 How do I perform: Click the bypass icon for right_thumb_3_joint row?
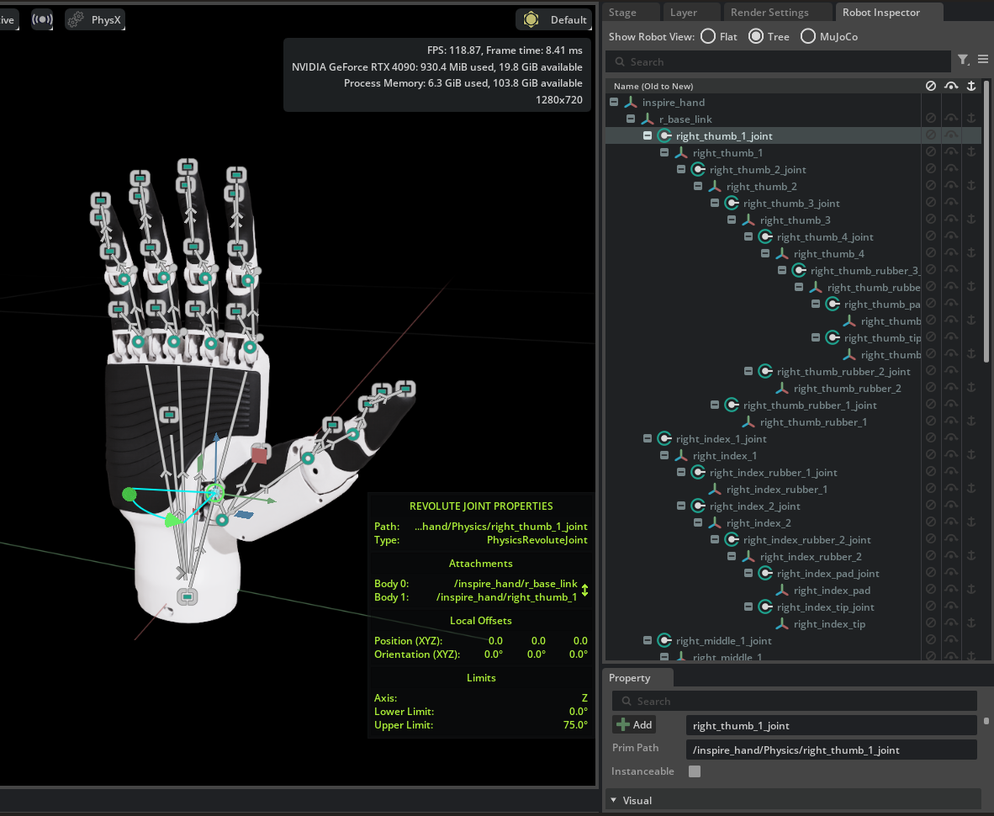[951, 203]
